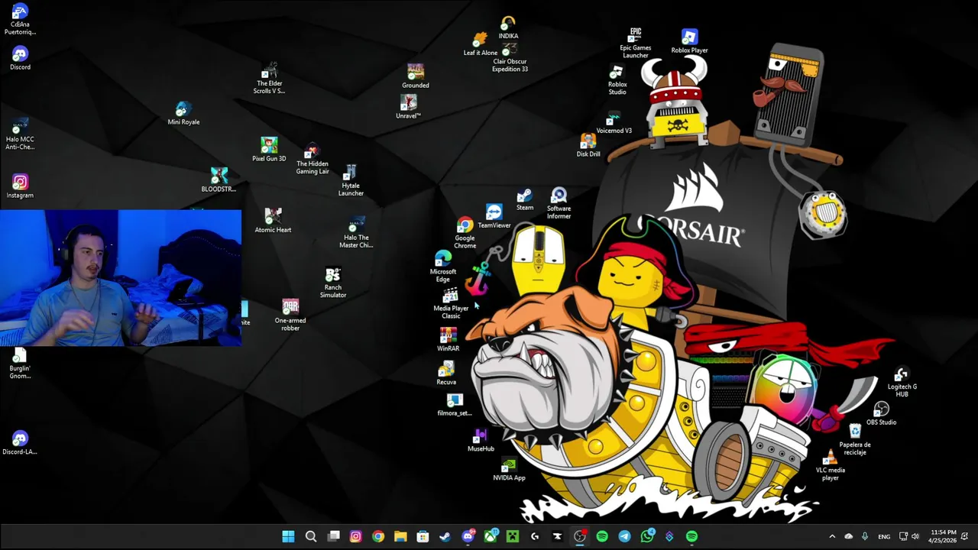The width and height of the screenshot is (978, 550).
Task: Open Burglin' Gnomes desktop file
Action: [20, 363]
